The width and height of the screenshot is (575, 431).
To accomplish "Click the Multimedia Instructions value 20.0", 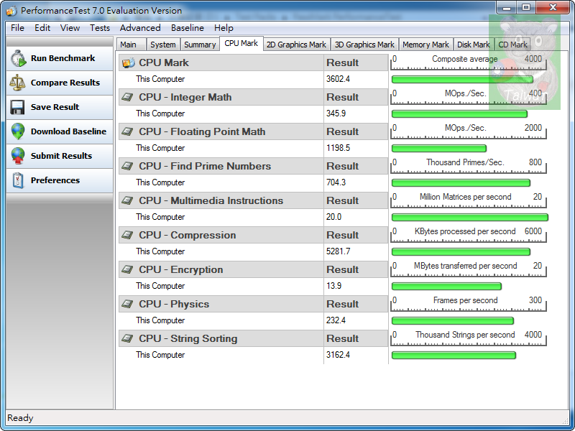I will tap(333, 217).
